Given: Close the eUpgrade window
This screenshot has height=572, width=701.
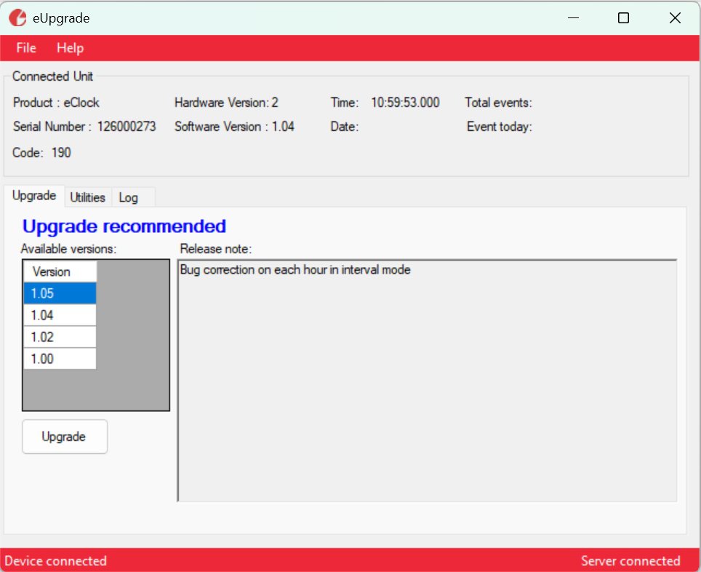Looking at the screenshot, I should click(x=675, y=18).
